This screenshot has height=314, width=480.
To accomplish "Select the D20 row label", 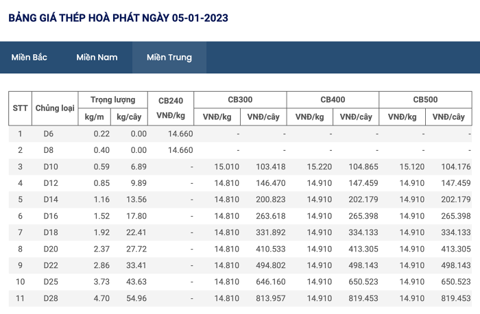I will click(x=51, y=249).
